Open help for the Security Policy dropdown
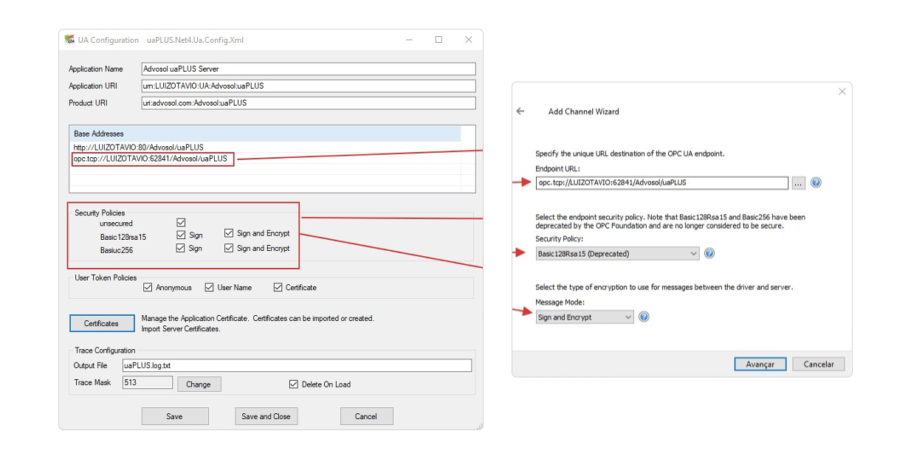This screenshot has height=459, width=911. pyautogui.click(x=709, y=253)
